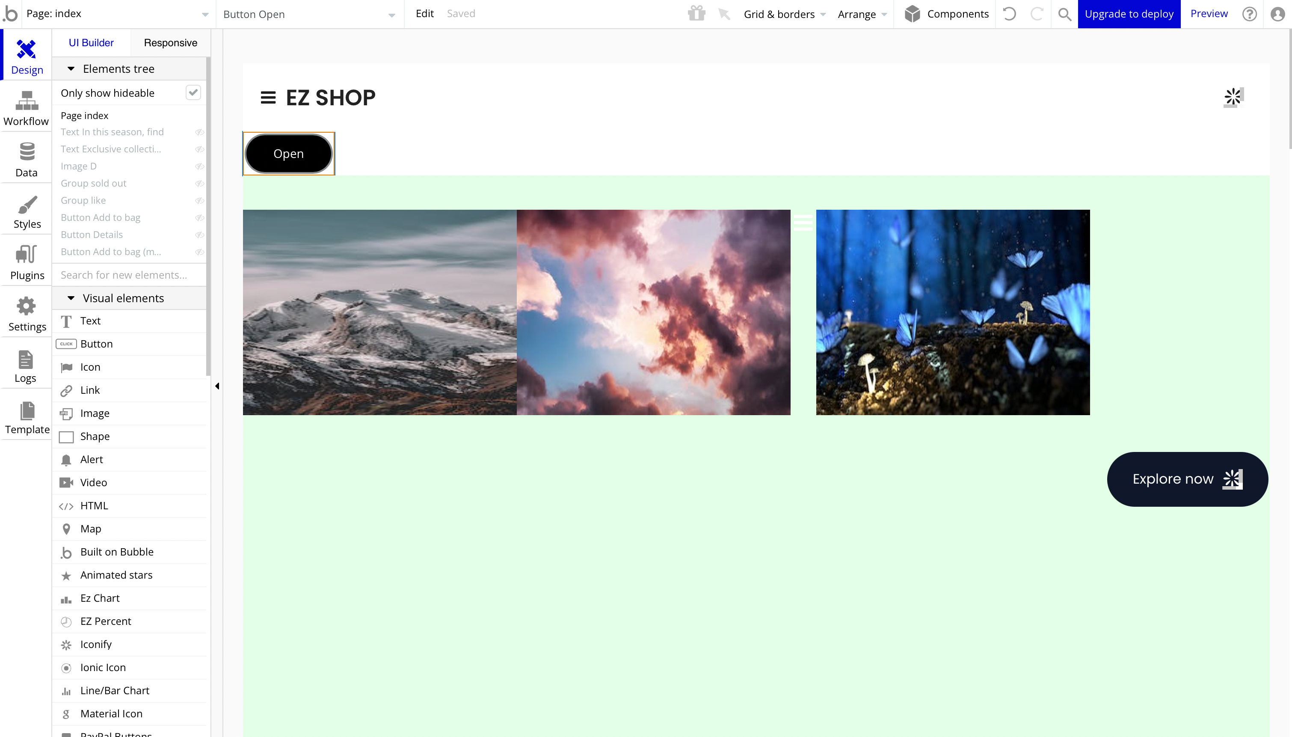The image size is (1292, 737).
Task: Toggle visibility of Button Add to bag
Action: tap(200, 217)
